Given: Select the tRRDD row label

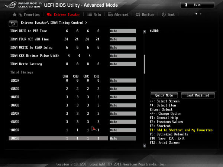Looking at the screenshot, I should pyautogui.click(x=15, y=89).
